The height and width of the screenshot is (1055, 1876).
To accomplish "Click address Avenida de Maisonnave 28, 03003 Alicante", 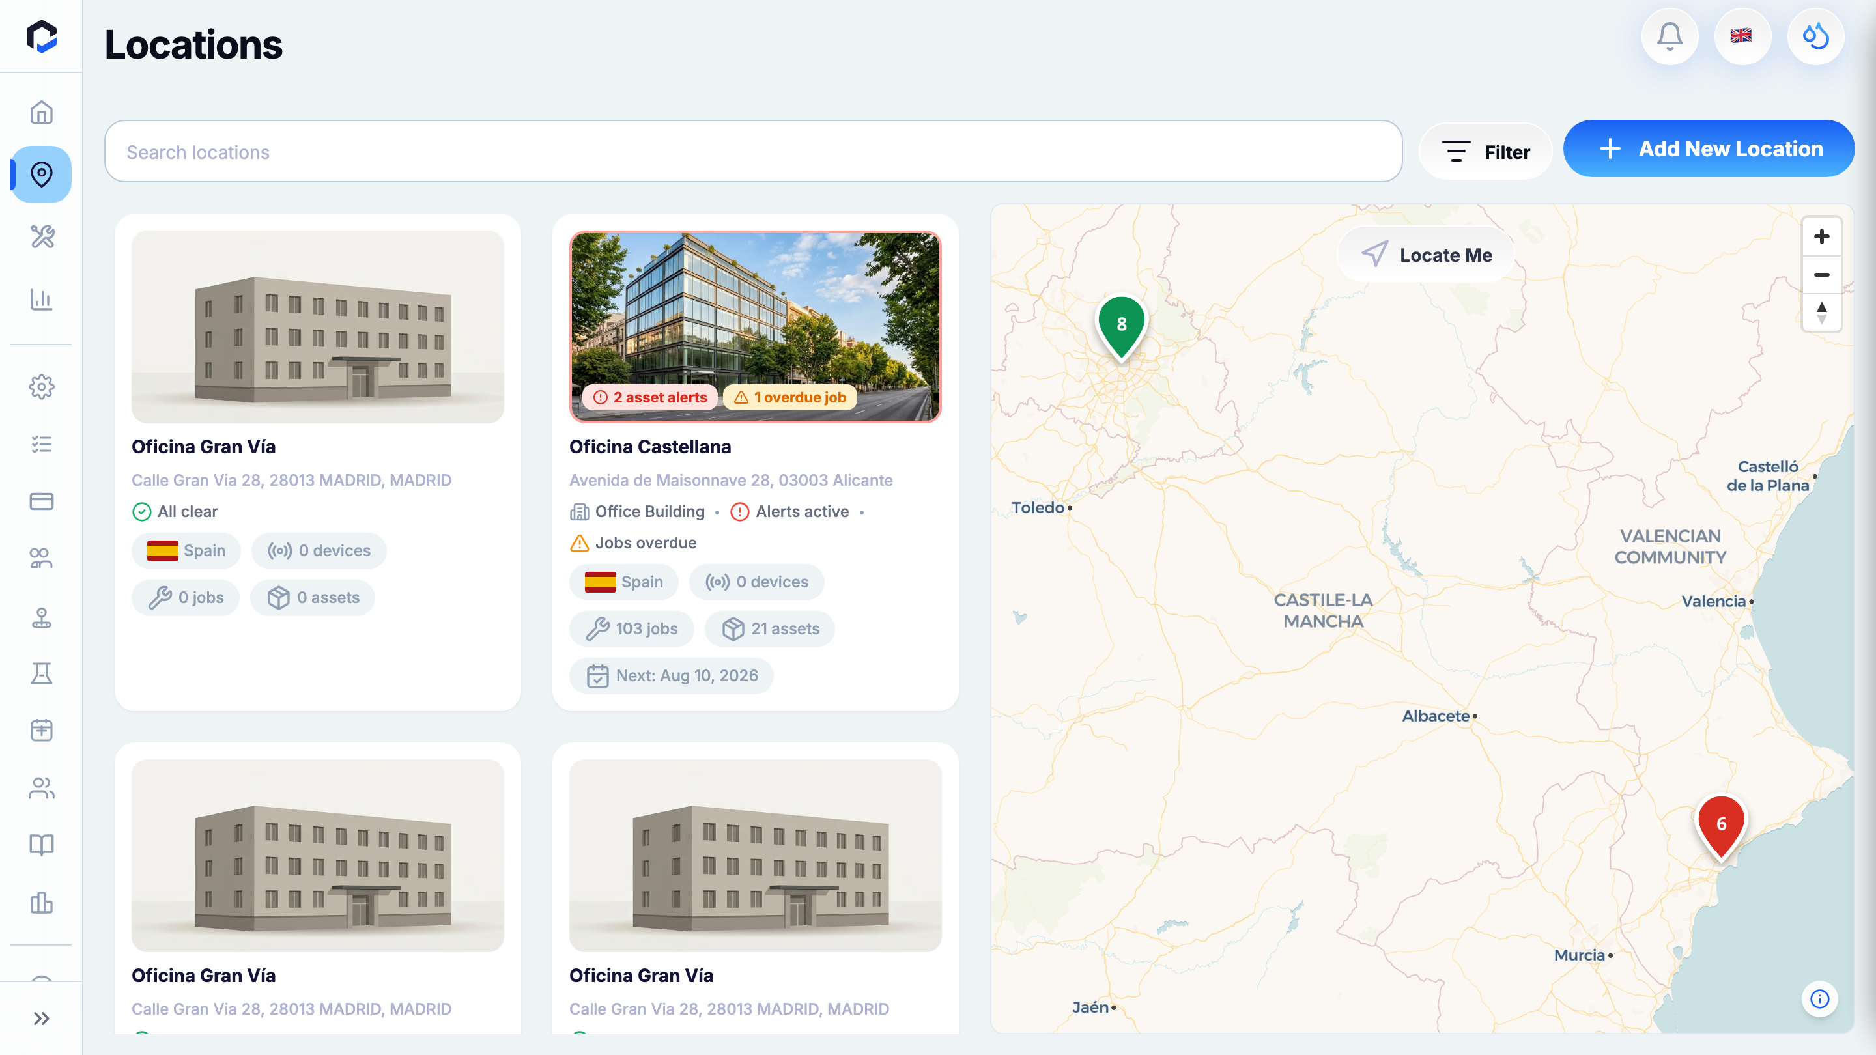I will [730, 480].
